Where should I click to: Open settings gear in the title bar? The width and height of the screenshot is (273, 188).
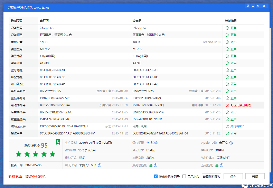pos(248,6)
